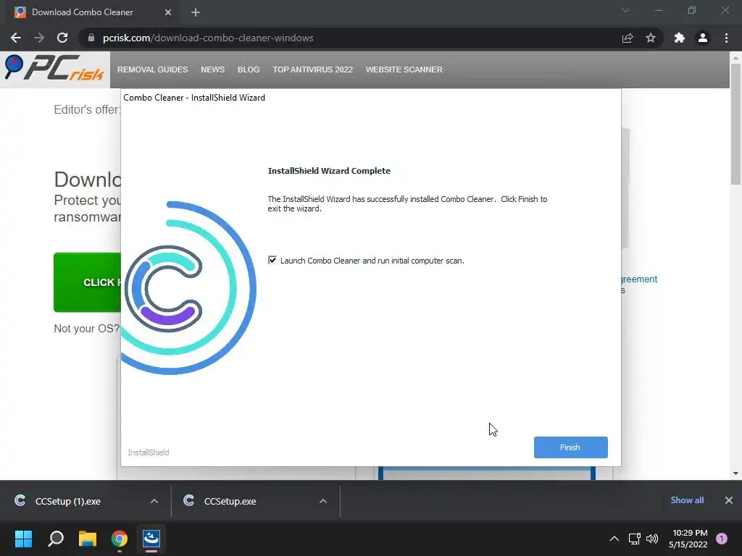Click the InstallShield installer taskbar icon
The height and width of the screenshot is (556, 742).
pos(151,539)
